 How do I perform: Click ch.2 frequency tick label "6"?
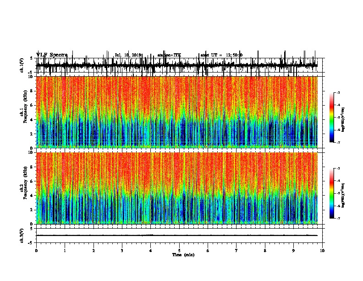(x=32, y=181)
